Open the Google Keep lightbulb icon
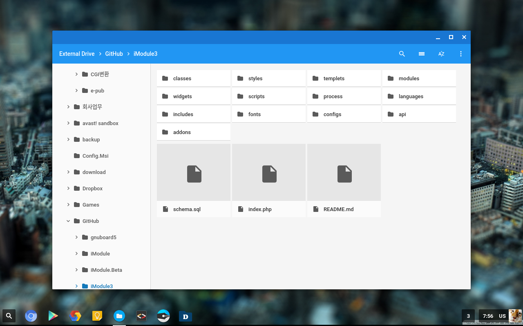The width and height of the screenshot is (523, 326). point(97,316)
